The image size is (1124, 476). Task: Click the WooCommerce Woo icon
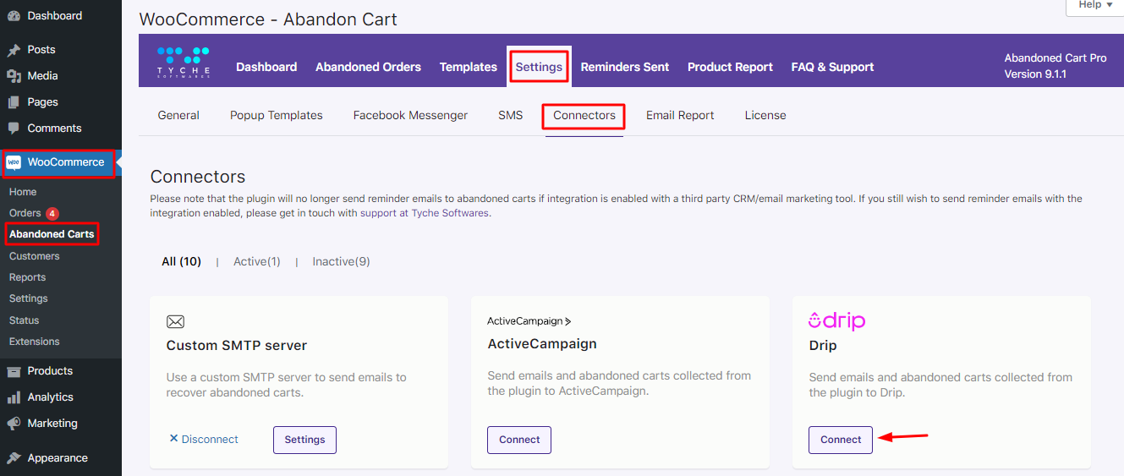14,162
